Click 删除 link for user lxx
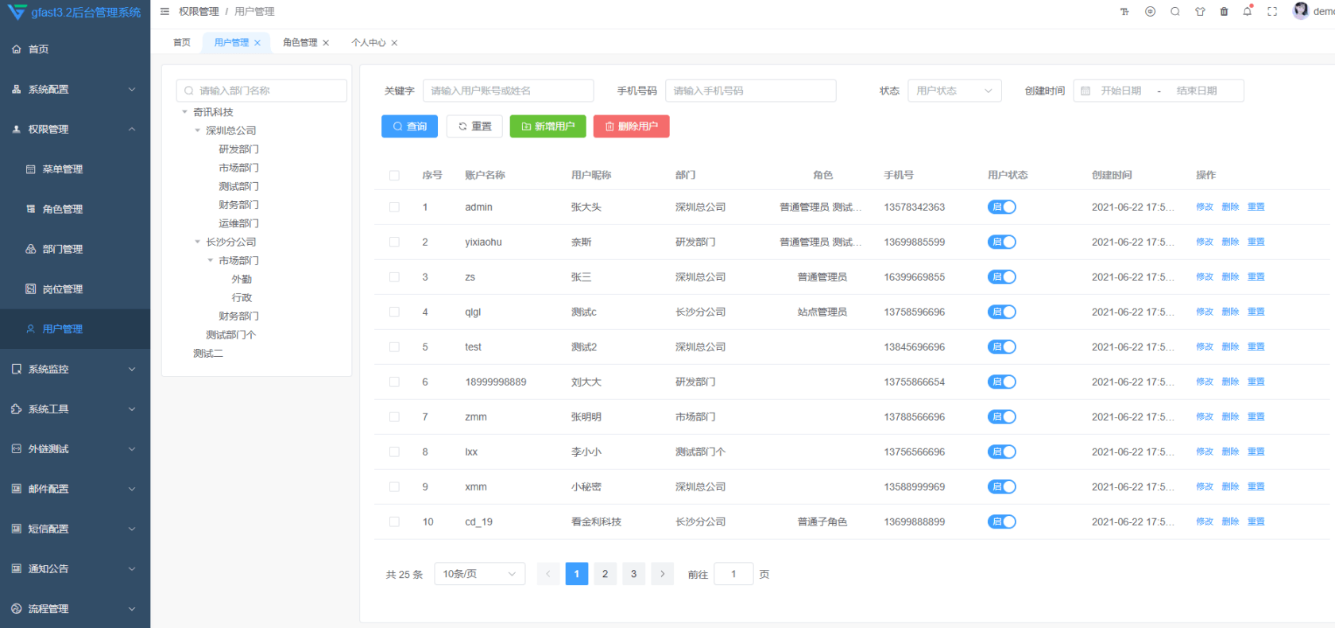 (1230, 452)
